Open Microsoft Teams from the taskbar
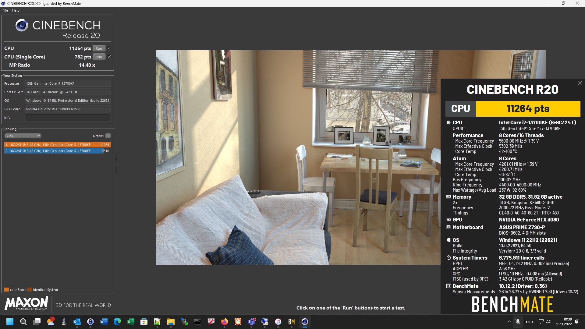Image resolution: width=585 pixels, height=329 pixels. (252, 322)
